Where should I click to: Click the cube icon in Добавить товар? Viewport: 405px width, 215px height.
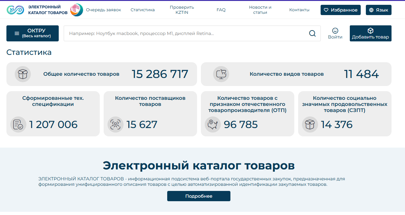[x=370, y=30]
